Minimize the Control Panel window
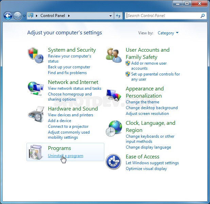The height and width of the screenshot is (204, 210). point(178,3)
